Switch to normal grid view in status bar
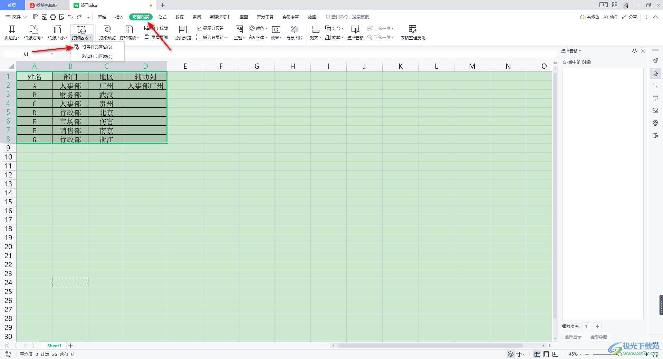 point(537,354)
